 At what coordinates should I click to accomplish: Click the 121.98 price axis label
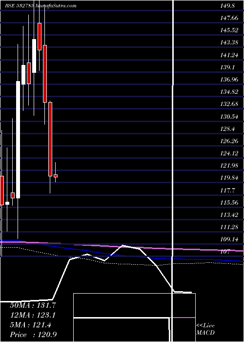click(x=229, y=166)
